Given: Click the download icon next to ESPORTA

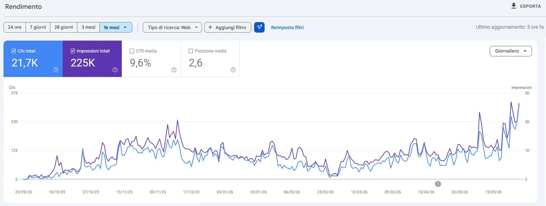Looking at the screenshot, I should (x=514, y=6).
